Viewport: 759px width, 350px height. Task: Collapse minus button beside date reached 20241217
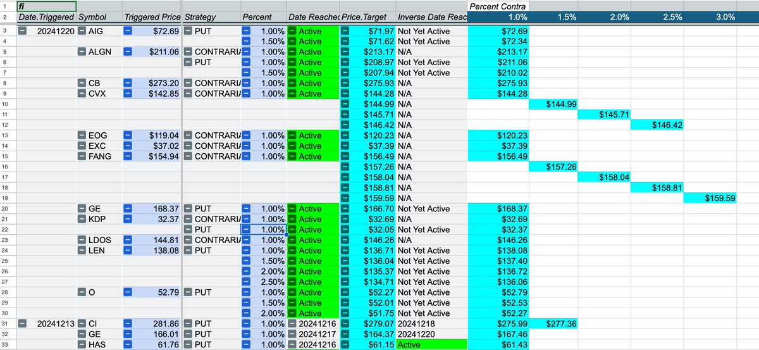click(292, 334)
